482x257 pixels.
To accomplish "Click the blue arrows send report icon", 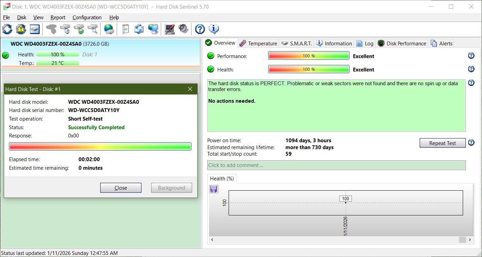I will tap(139, 29).
